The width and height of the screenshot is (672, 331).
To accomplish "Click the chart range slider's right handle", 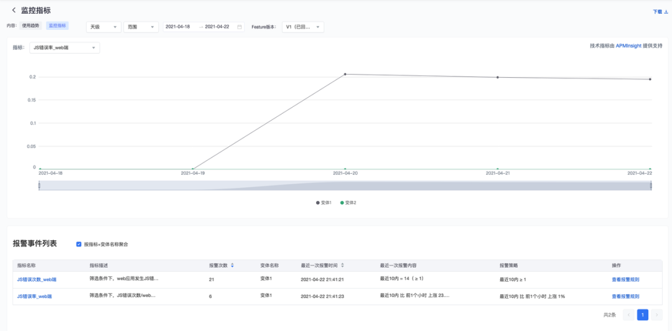I will tap(651, 185).
